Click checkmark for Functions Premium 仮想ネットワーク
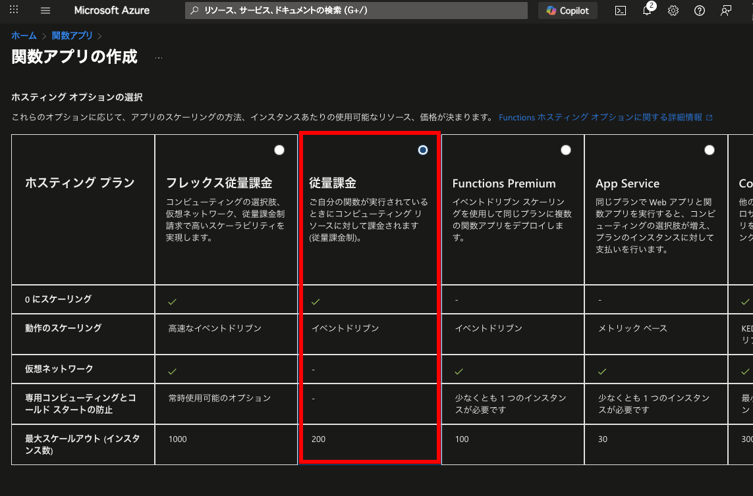The width and height of the screenshot is (753, 496). pyautogui.click(x=459, y=371)
